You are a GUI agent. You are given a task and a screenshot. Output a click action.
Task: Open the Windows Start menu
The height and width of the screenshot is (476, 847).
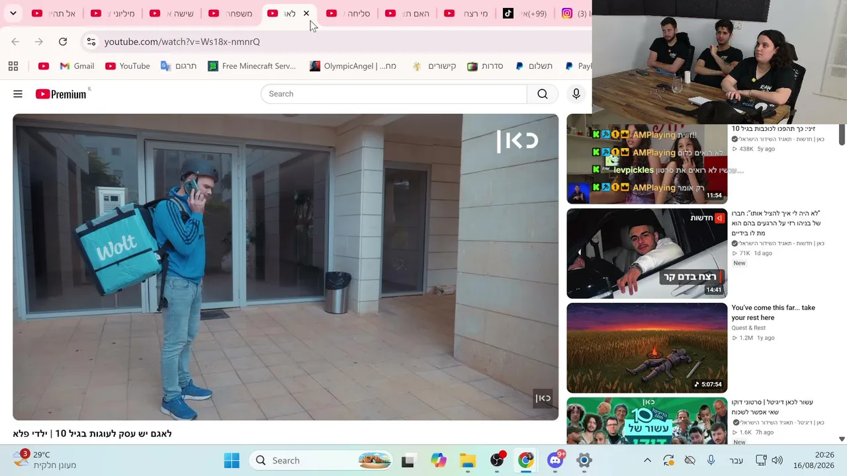232,461
